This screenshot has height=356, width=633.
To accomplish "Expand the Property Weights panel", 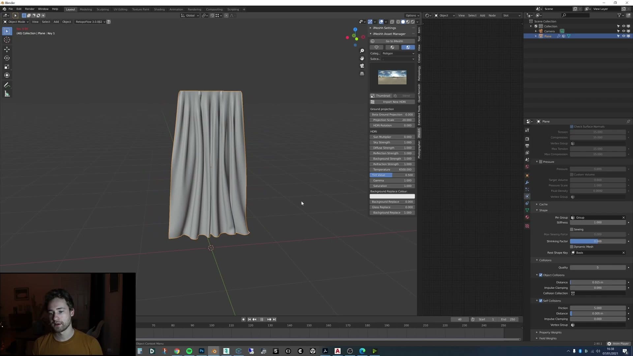I will click(550, 333).
